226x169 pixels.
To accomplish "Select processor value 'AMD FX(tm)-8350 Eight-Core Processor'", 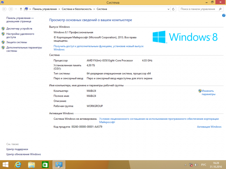I will pyautogui.click(x=110, y=61).
